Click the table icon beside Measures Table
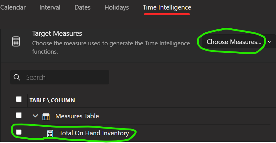 46,117
